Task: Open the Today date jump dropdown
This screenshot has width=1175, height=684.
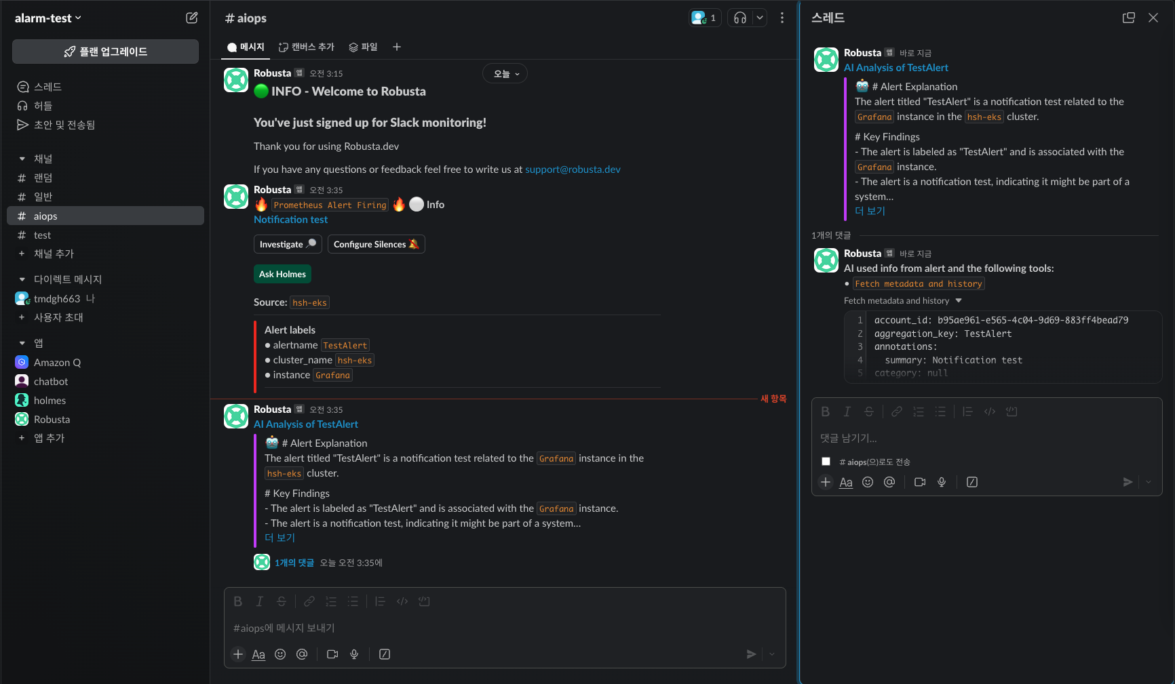Action: [505, 74]
